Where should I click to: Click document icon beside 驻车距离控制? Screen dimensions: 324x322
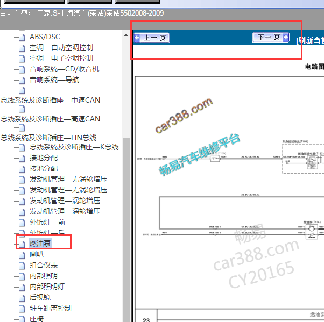[x=22, y=309]
